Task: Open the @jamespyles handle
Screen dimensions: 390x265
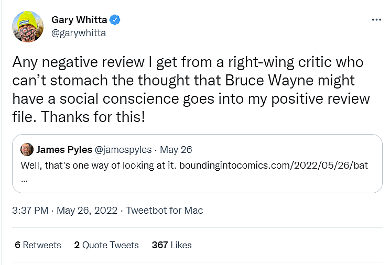Action: pyautogui.click(x=124, y=150)
